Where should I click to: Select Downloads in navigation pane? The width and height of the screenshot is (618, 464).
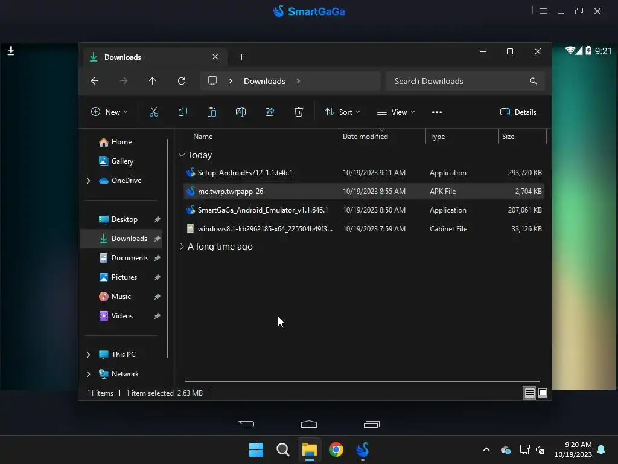tap(121, 238)
